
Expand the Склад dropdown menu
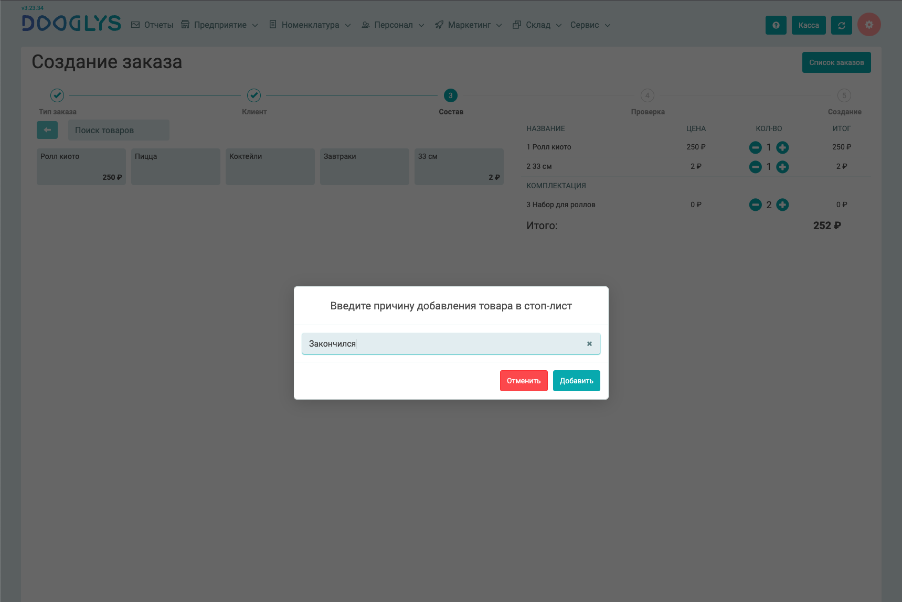click(537, 25)
